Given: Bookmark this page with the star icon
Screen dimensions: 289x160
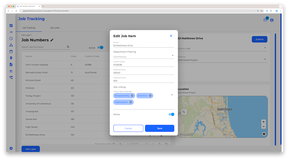Looking at the screenshot, I should click(x=262, y=11).
